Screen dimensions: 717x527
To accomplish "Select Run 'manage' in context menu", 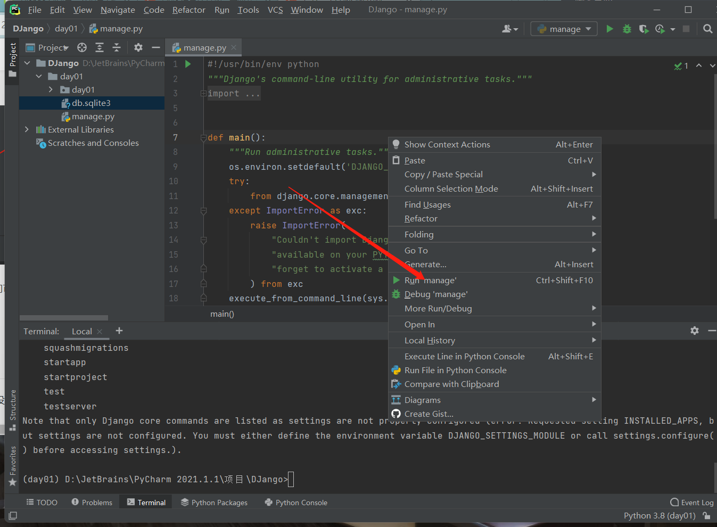I will click(495, 280).
